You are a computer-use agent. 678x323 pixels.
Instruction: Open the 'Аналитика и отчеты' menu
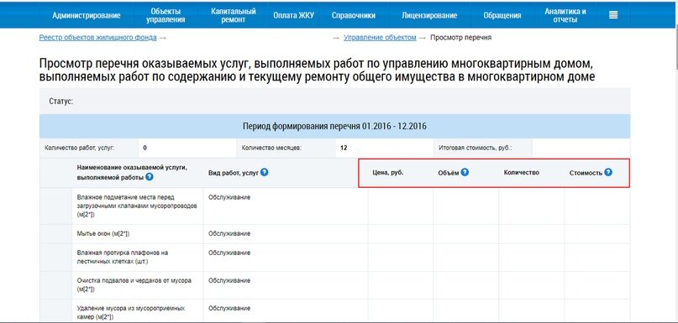(565, 16)
